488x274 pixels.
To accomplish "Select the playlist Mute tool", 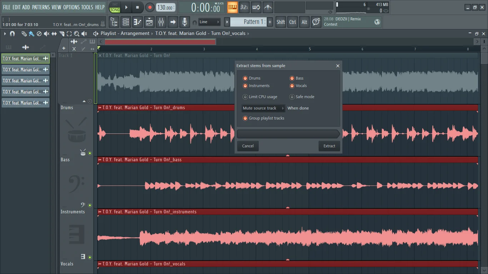I will click(46, 34).
